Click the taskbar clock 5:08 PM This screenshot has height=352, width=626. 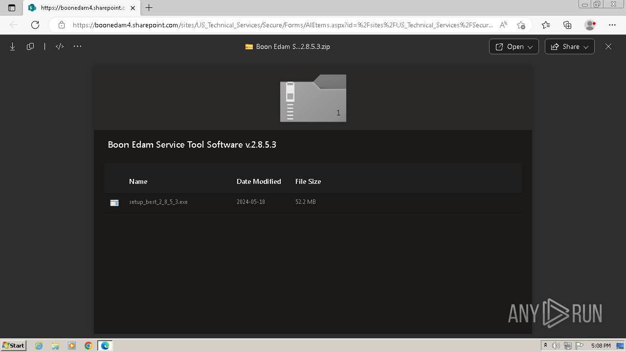coord(601,346)
